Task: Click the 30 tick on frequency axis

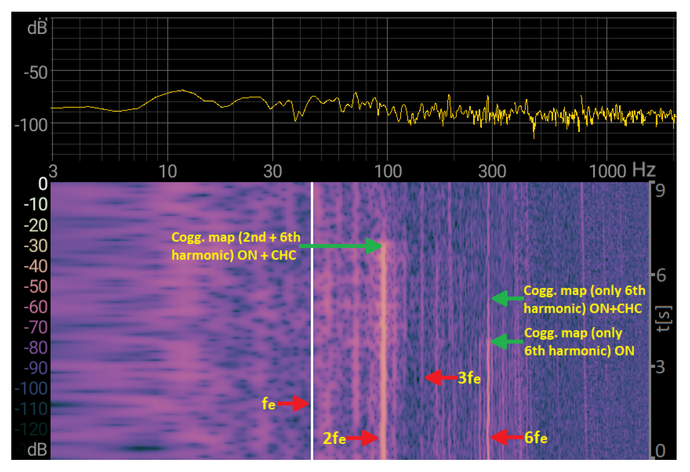Action: (273, 172)
